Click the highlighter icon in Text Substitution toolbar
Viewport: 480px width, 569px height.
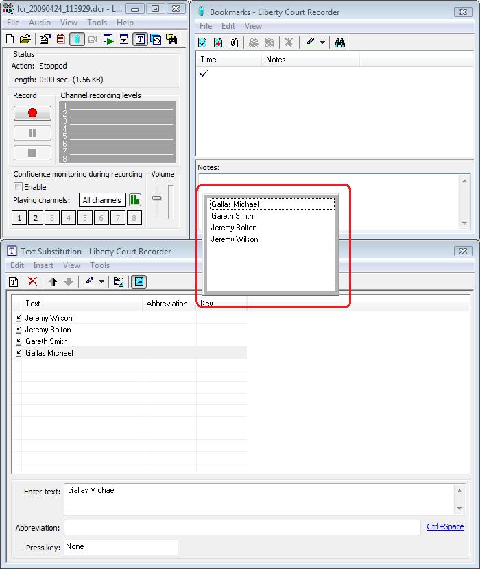[x=89, y=280]
